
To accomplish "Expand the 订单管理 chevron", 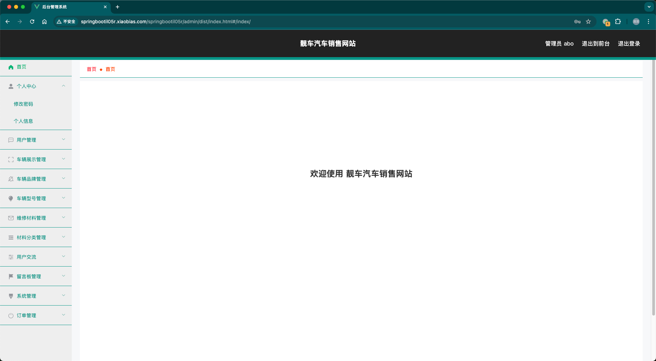I will tap(64, 315).
